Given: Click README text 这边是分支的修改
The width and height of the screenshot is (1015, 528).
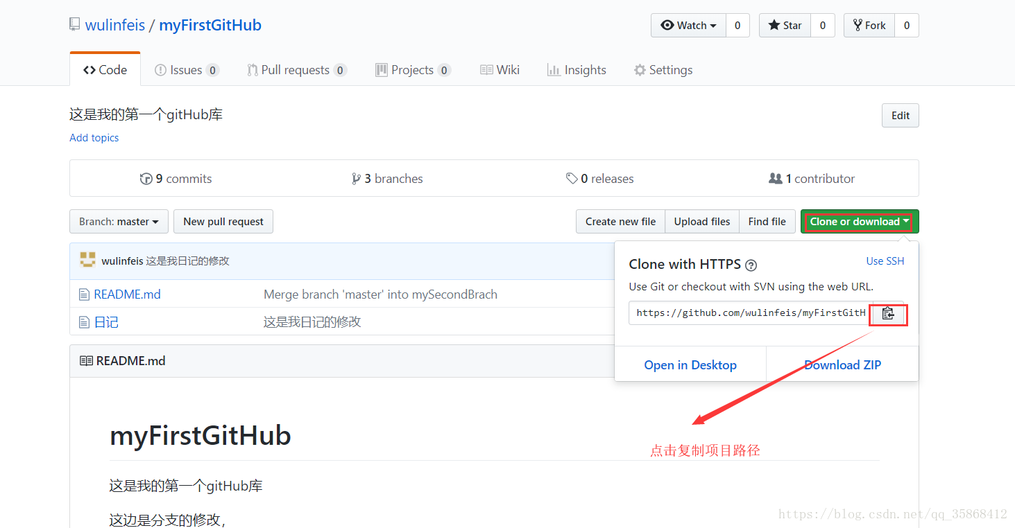Looking at the screenshot, I should click(x=167, y=520).
